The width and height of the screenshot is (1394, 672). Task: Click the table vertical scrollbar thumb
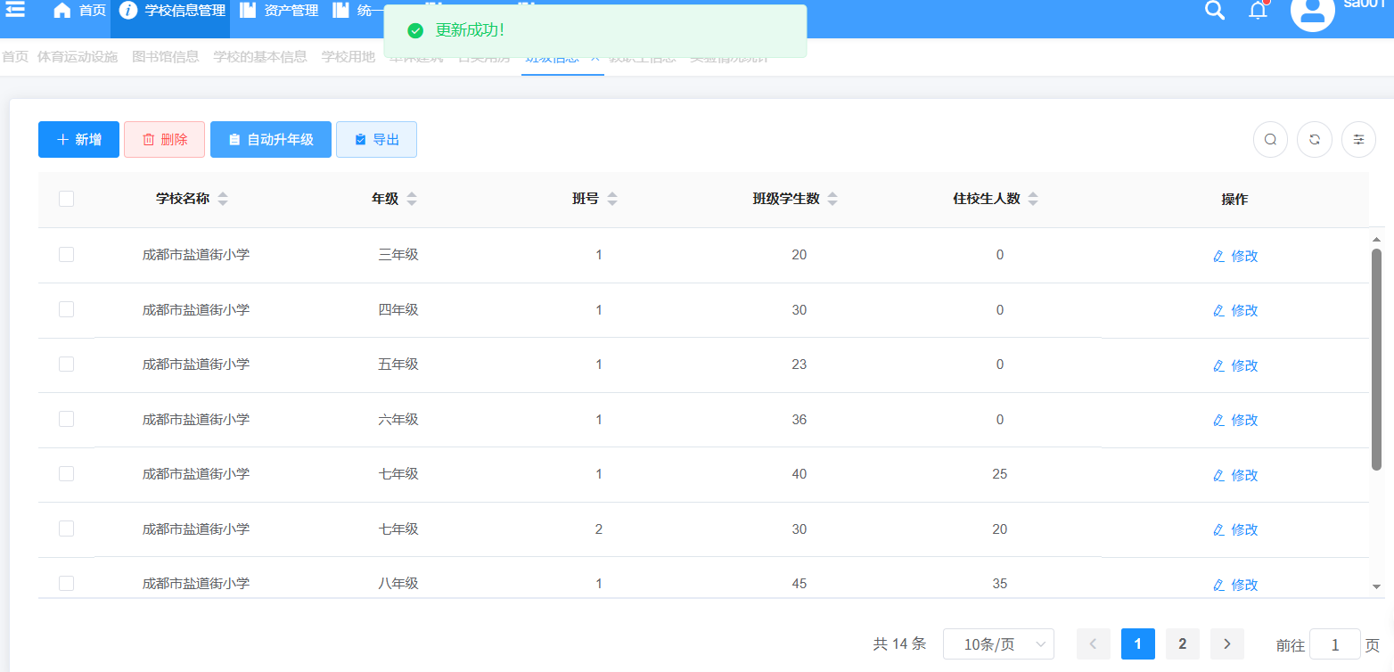tap(1376, 356)
